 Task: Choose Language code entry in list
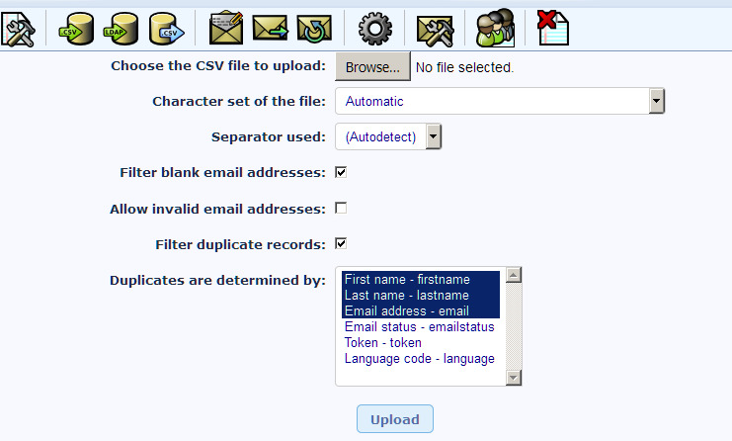[419, 358]
